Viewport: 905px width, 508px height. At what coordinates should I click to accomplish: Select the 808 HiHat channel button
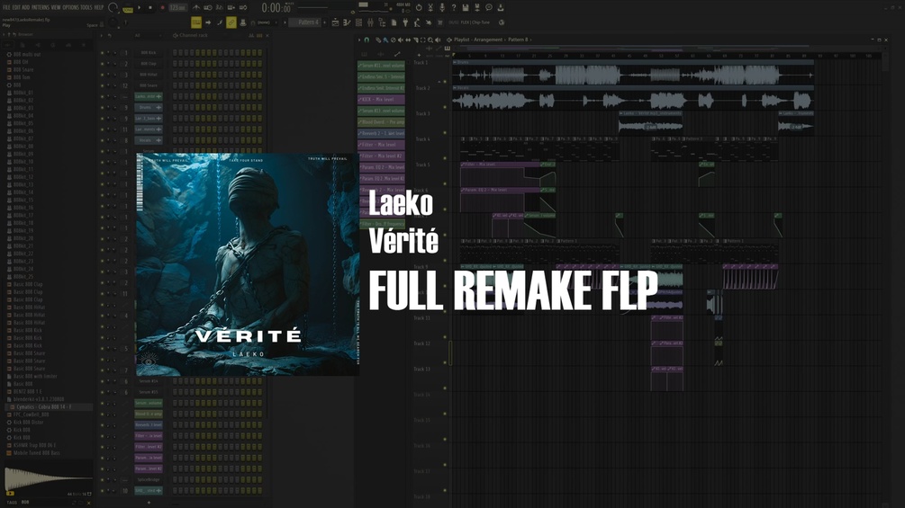pyautogui.click(x=149, y=75)
